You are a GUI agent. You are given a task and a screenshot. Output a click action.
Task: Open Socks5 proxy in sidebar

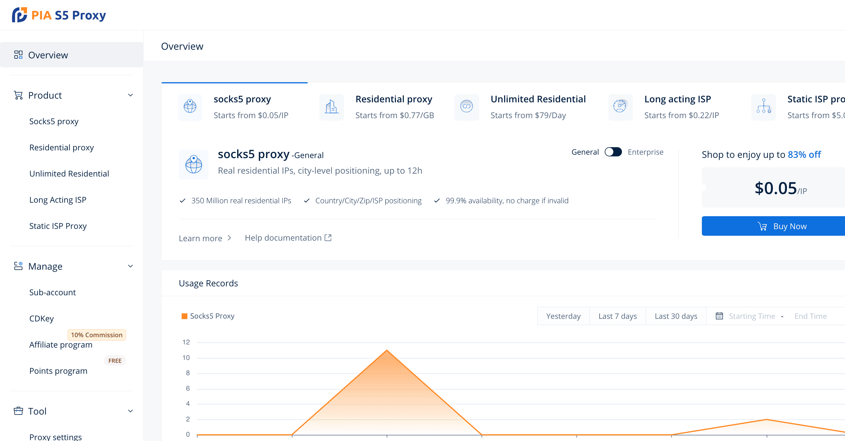pos(54,121)
